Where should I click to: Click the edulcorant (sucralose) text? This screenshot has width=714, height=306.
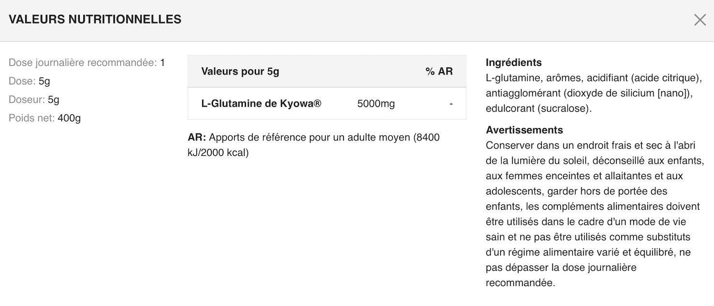[x=537, y=109]
